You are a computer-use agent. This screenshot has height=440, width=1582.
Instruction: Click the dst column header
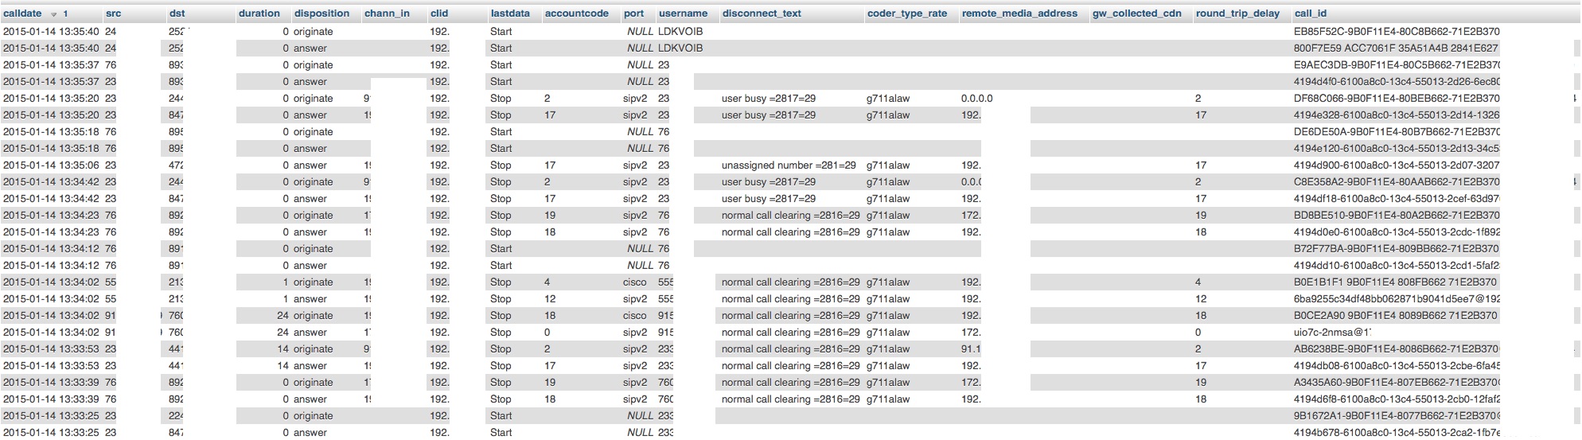[x=177, y=14]
